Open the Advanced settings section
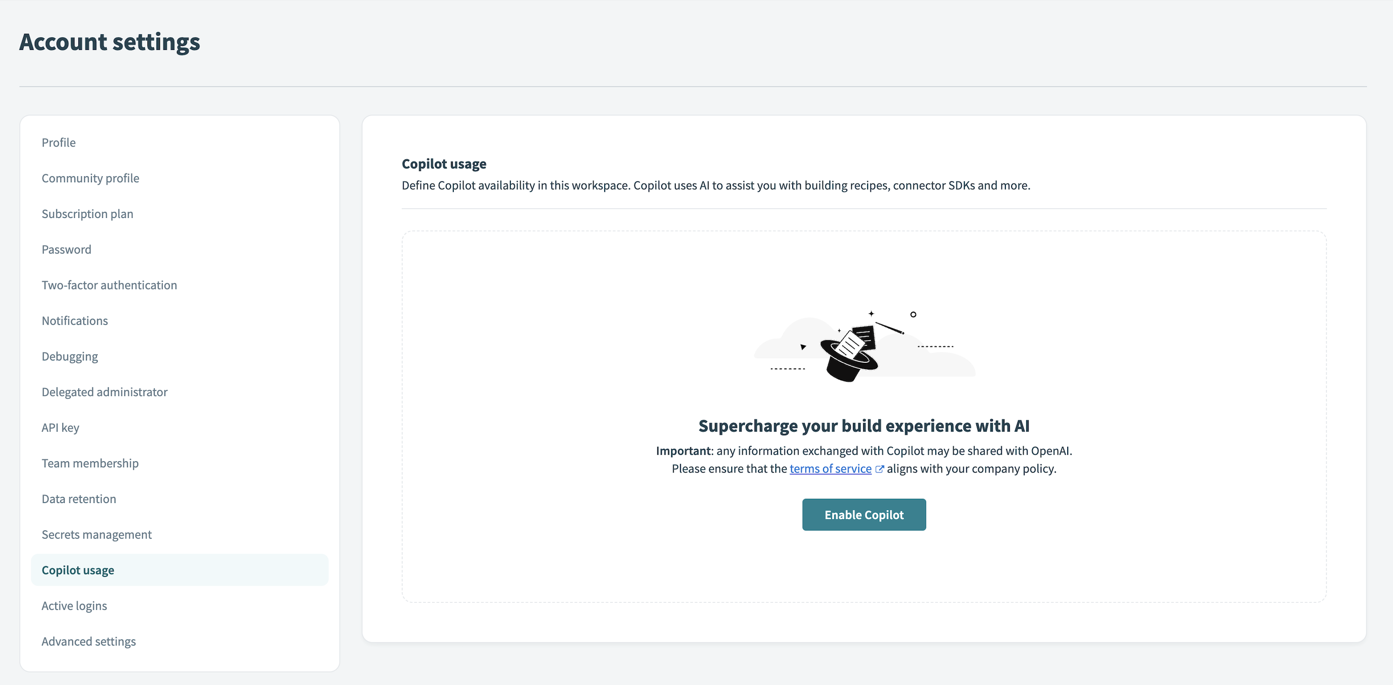The width and height of the screenshot is (1393, 685). 88,641
